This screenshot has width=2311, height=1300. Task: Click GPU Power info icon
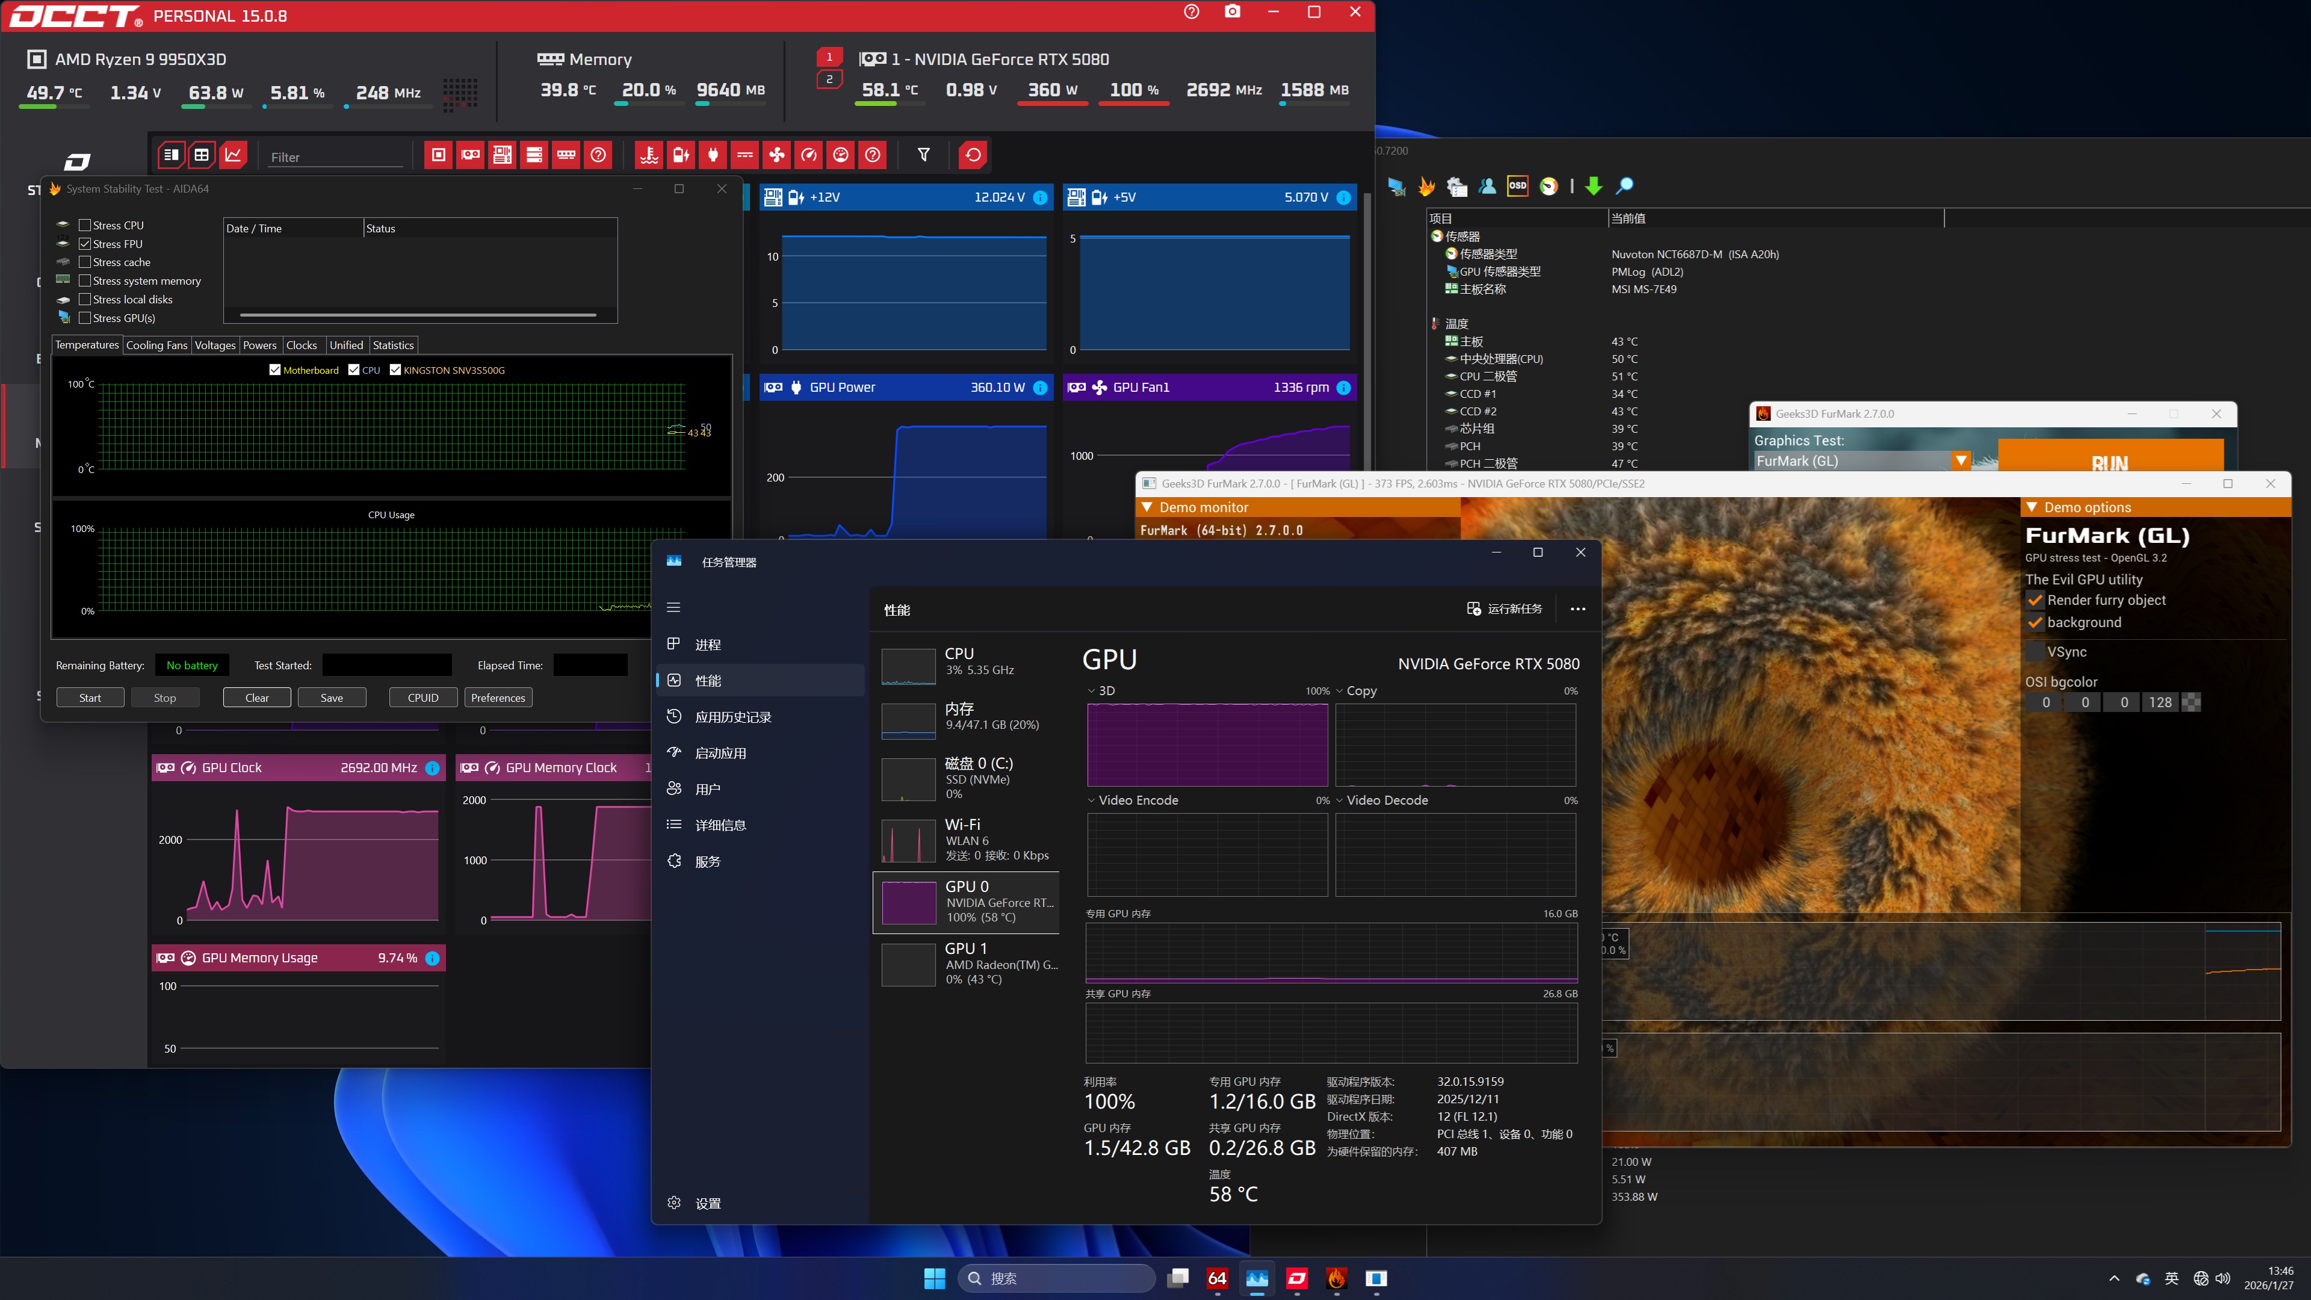coord(1040,388)
